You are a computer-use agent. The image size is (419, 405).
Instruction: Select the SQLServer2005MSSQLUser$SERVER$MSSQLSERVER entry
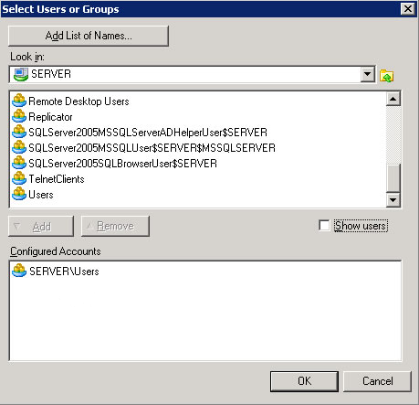(152, 148)
